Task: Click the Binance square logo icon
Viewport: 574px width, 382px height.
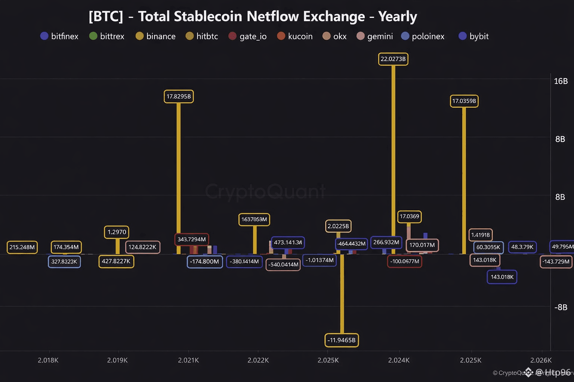Action: click(x=528, y=372)
